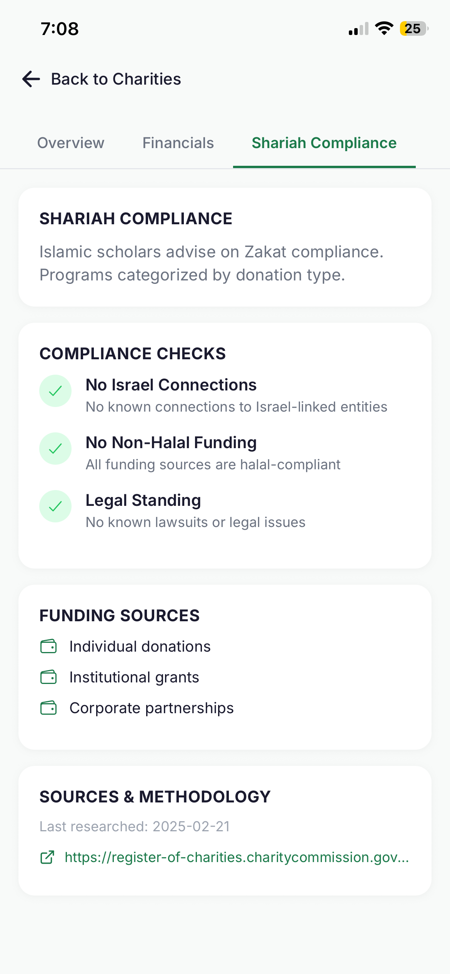Switch to the Financials tab
450x974 pixels.
(x=178, y=143)
